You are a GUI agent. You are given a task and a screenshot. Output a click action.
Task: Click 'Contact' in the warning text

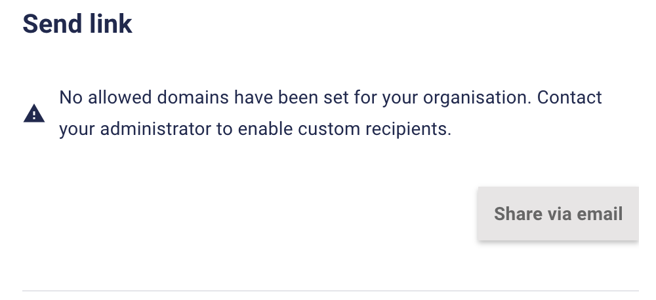coord(569,98)
